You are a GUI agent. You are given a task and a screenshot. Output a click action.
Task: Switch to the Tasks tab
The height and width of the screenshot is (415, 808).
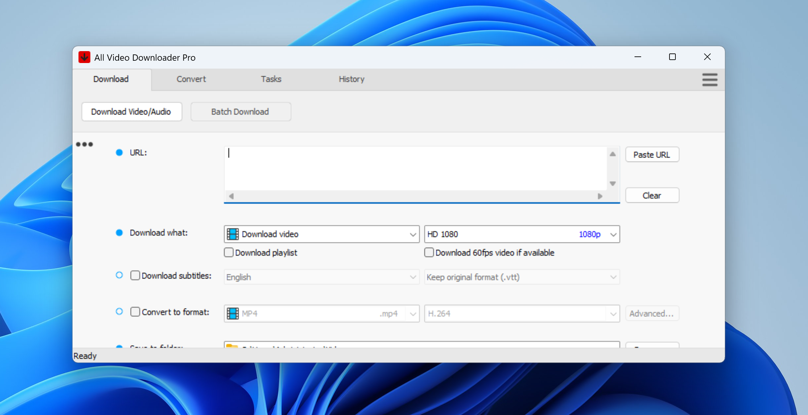click(271, 79)
